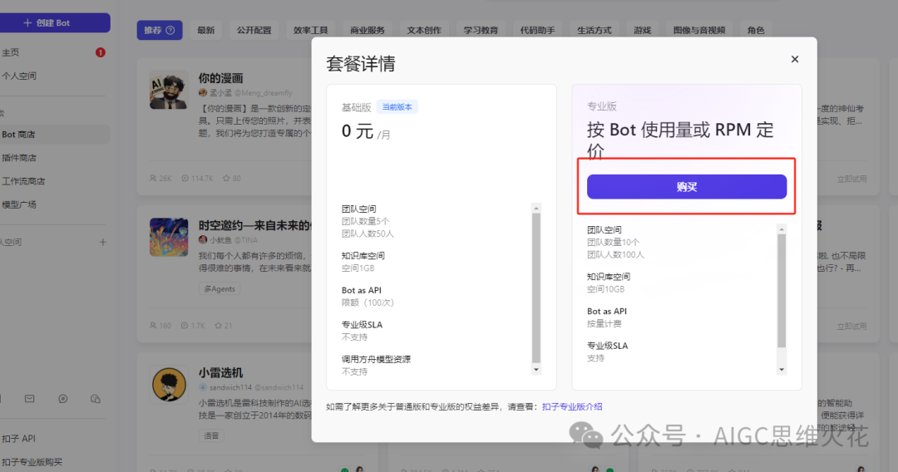Click the plus icon to add team space
The image size is (898, 472).
[x=102, y=242]
